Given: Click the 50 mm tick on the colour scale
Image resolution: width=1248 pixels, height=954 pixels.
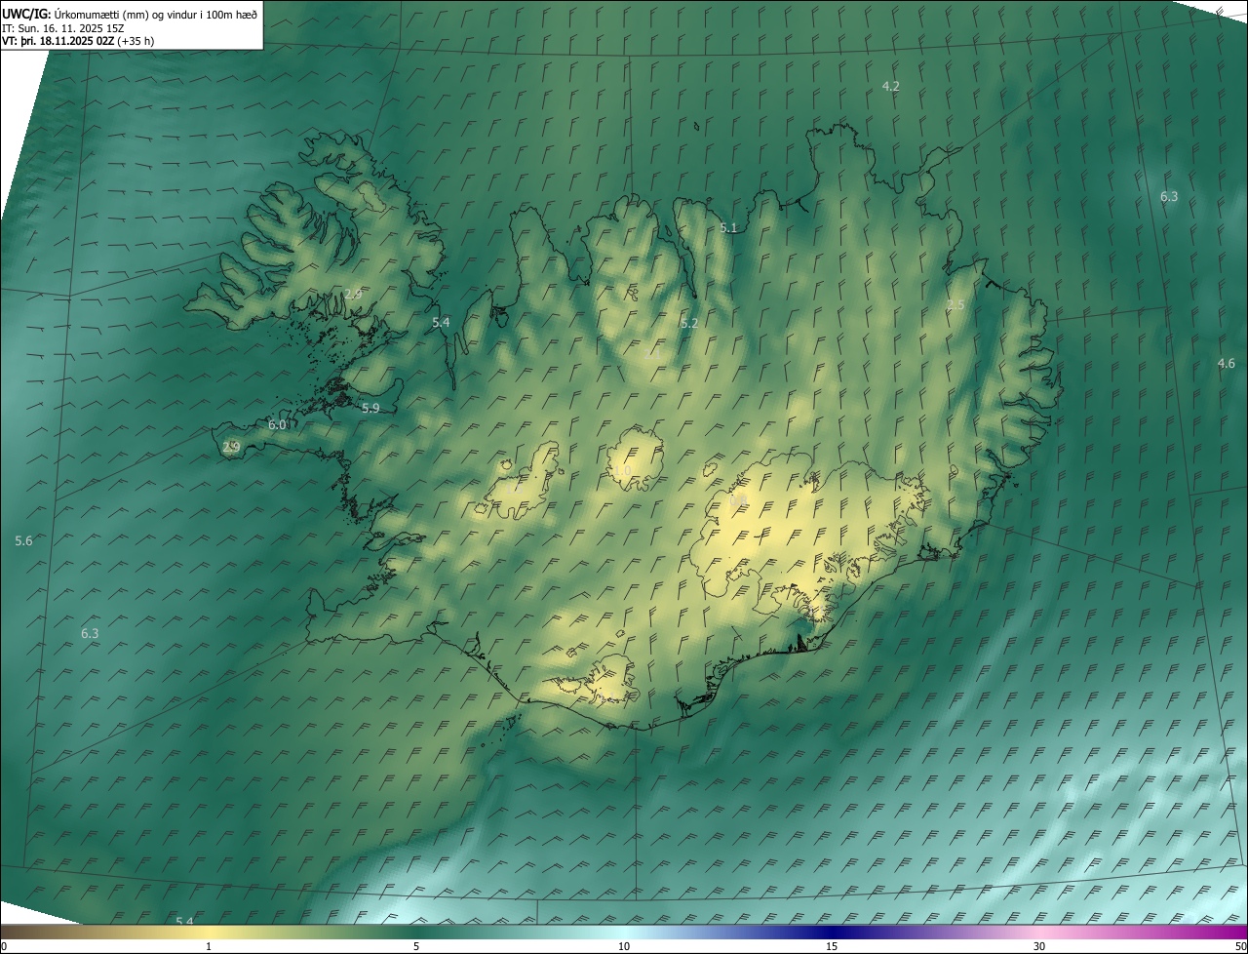Looking at the screenshot, I should coord(1240,946).
